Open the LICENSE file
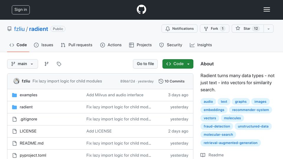This screenshot has width=283, height=159. [28, 131]
